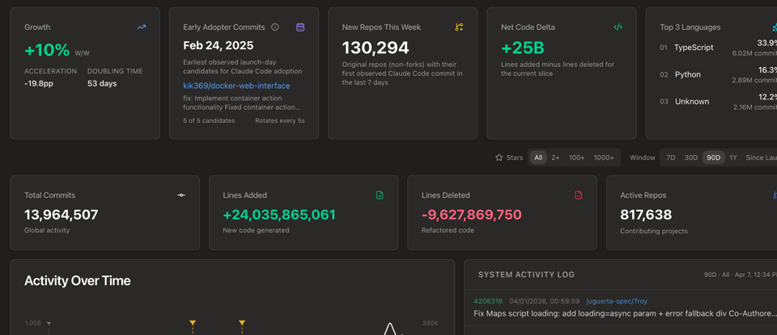Click the Rotates every 5s text

coord(279,120)
